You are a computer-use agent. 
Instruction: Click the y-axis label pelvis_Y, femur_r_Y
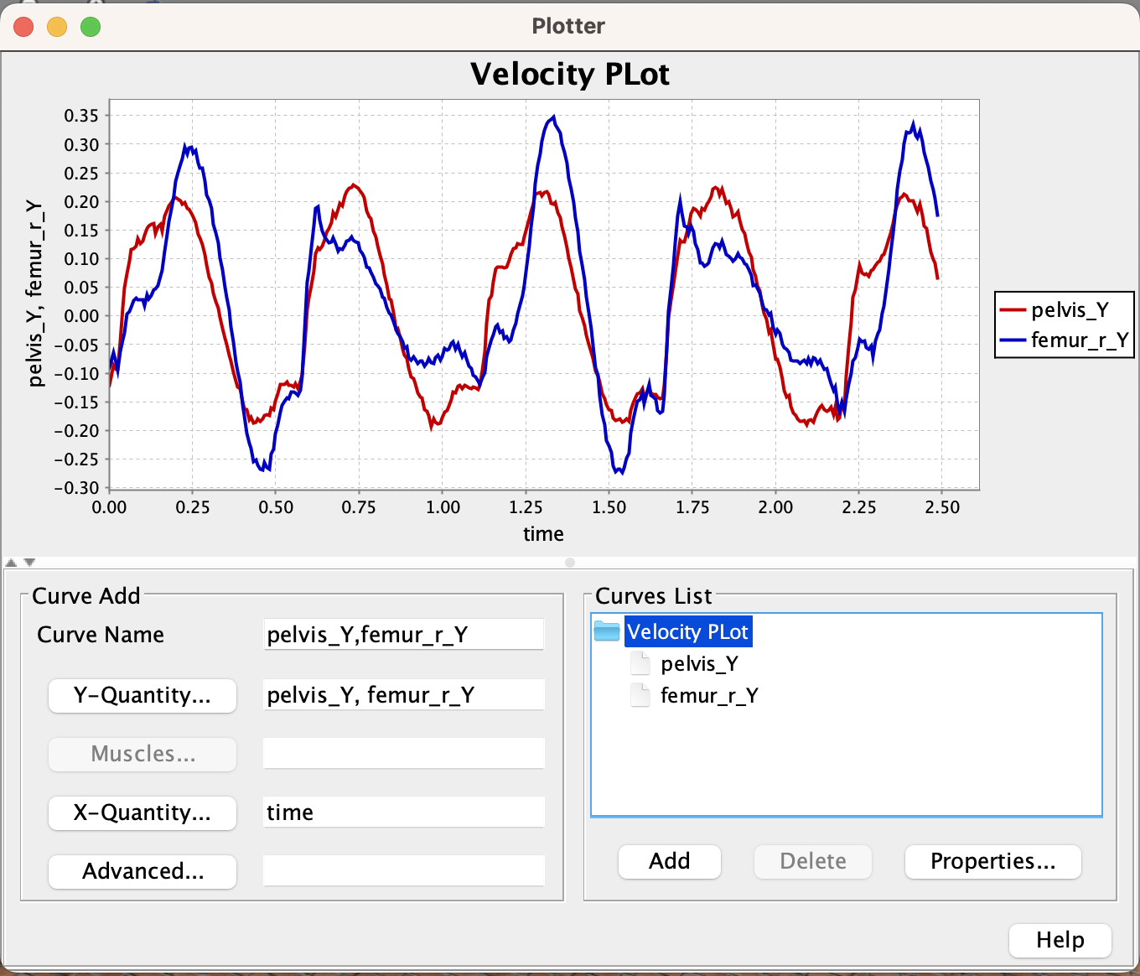point(34,293)
